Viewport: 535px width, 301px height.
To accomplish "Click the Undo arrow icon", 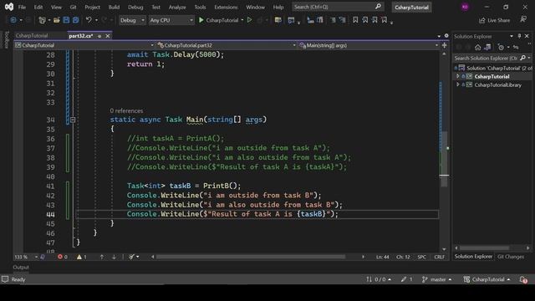I will tap(89, 20).
